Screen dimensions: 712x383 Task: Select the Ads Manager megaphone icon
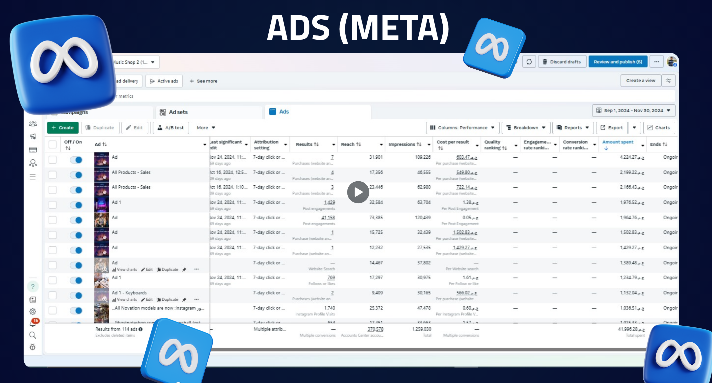pyautogui.click(x=33, y=136)
